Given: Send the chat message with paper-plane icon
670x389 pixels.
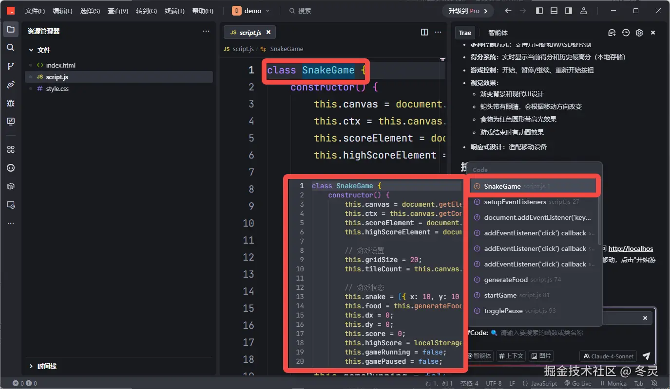Looking at the screenshot, I should pos(647,356).
